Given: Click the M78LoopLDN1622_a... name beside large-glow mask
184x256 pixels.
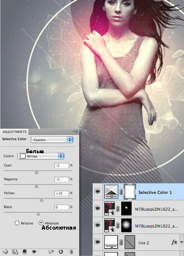Looking at the screenshot, I should (156, 226).
